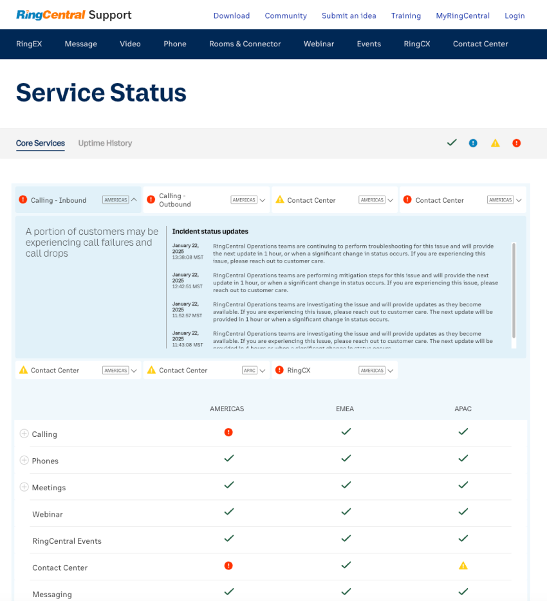Click the red alert legend icon

point(516,143)
